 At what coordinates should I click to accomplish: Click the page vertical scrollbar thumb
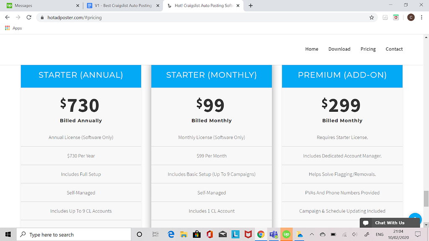pos(426,199)
